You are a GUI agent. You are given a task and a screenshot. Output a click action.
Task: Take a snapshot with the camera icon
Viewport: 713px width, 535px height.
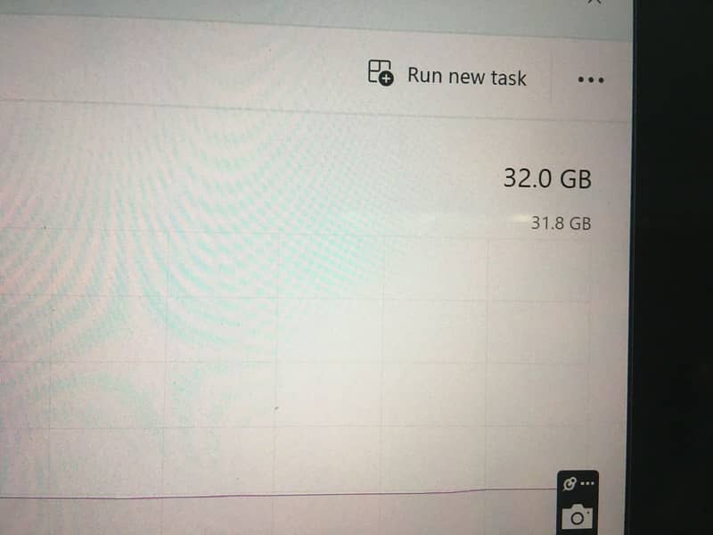pos(577,516)
